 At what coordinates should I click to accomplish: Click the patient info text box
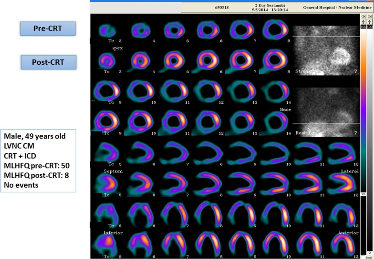click(39, 160)
